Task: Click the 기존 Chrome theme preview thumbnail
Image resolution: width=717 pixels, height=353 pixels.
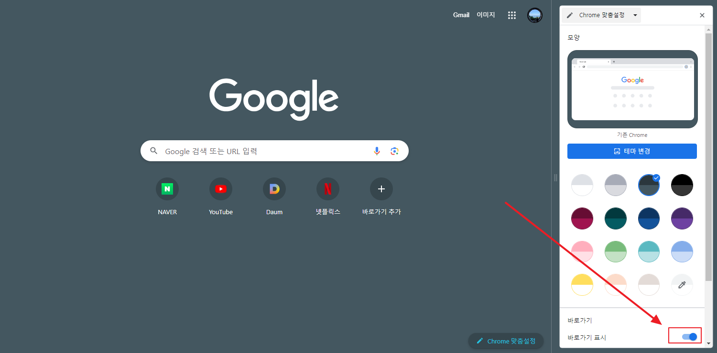Action: tap(632, 89)
